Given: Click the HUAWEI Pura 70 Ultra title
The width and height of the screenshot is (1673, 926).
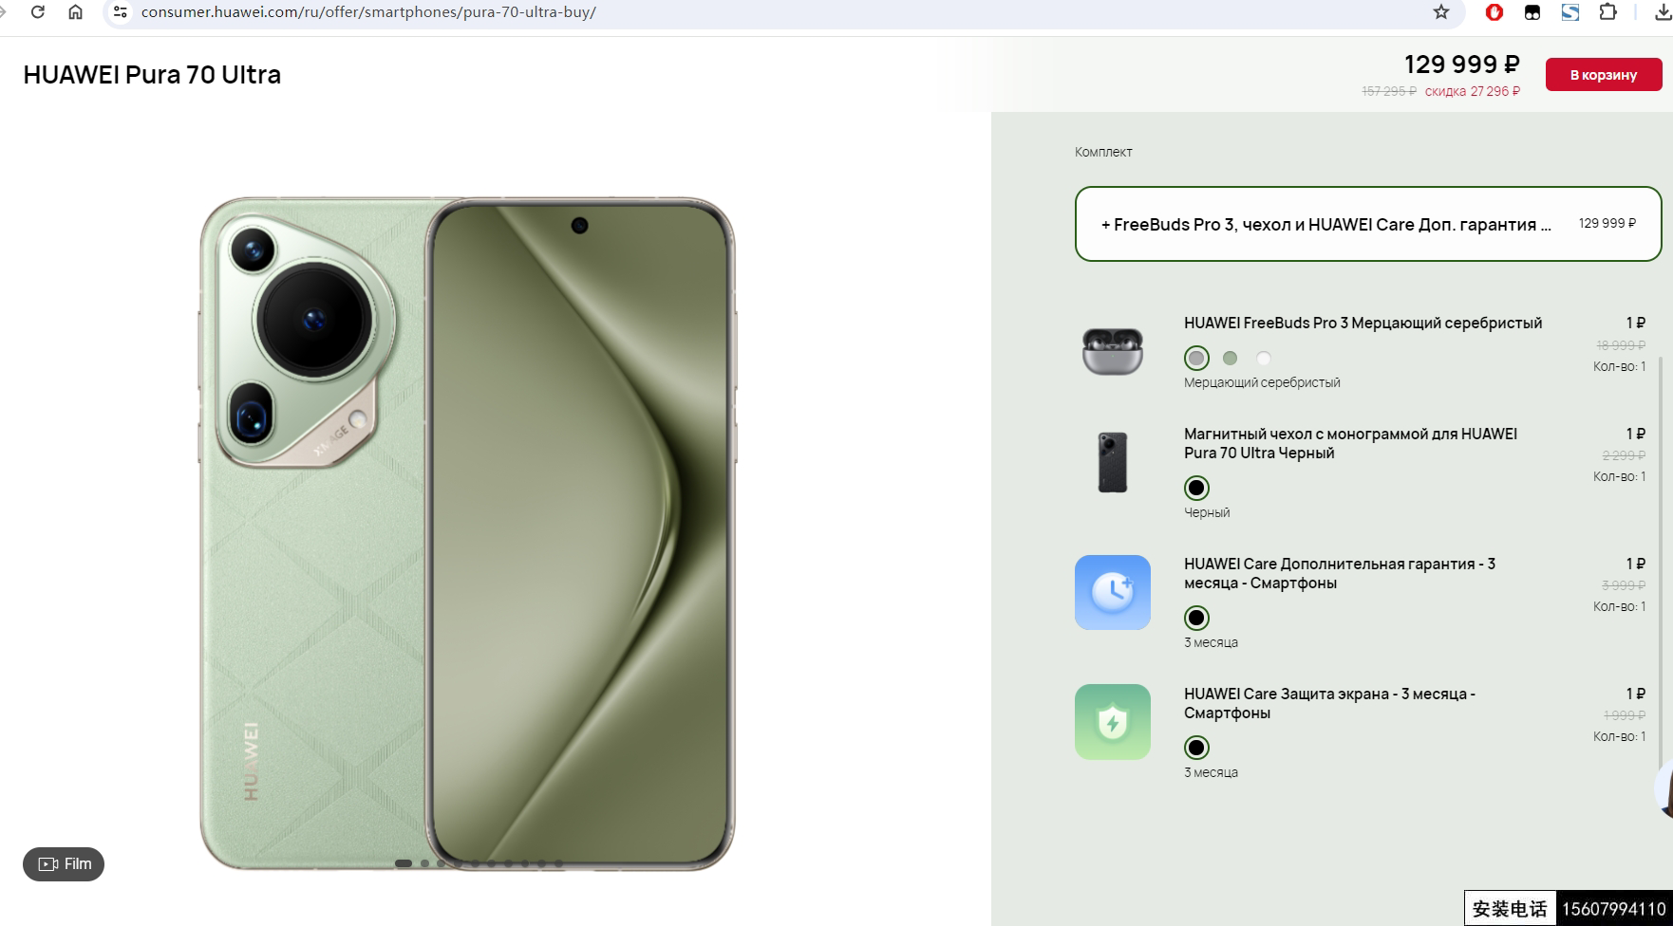Looking at the screenshot, I should (152, 75).
